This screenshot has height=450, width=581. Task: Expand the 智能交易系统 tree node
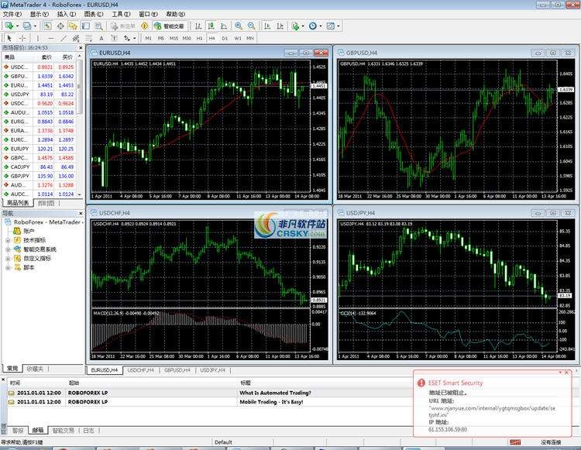click(x=8, y=249)
